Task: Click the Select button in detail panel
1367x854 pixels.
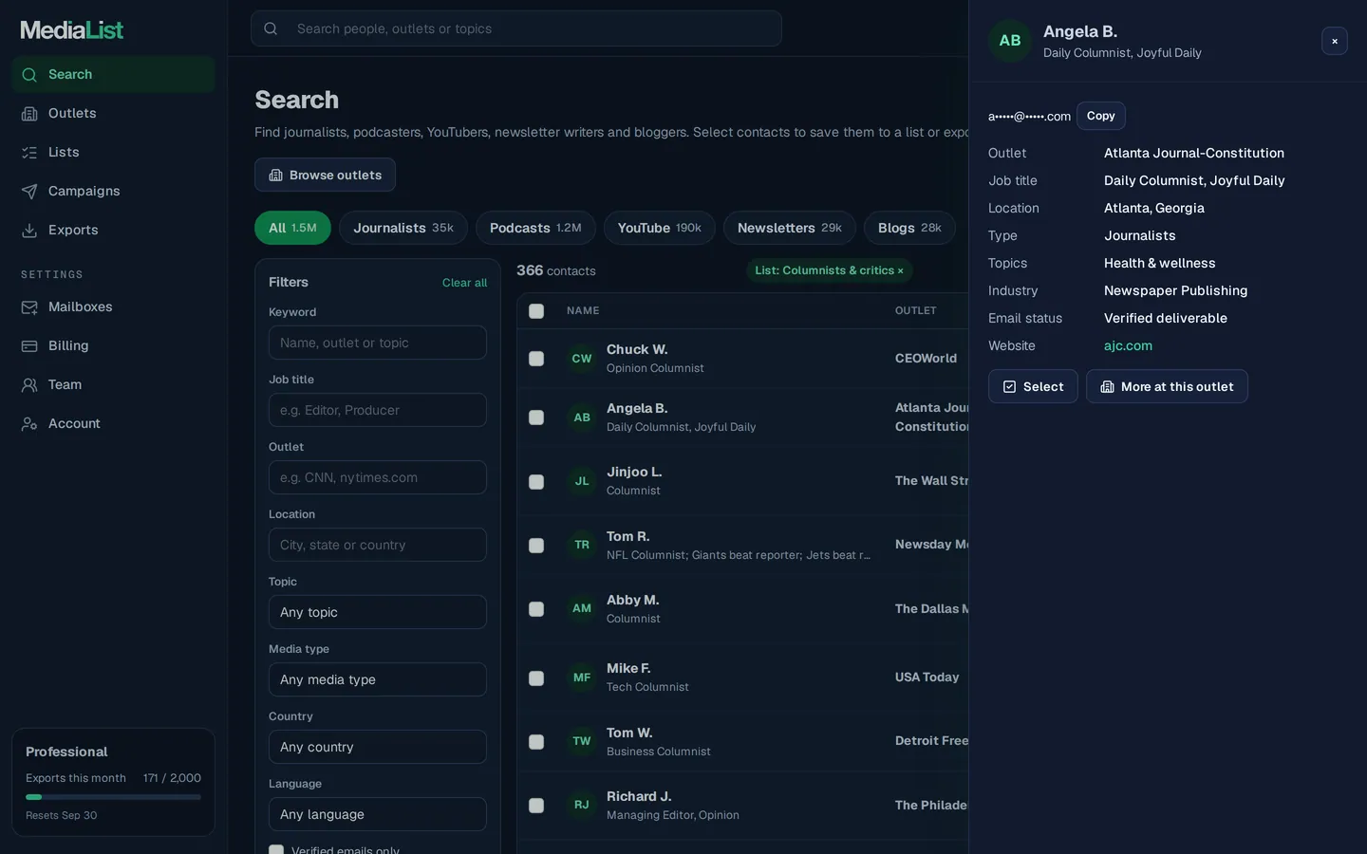Action: pos(1033,386)
